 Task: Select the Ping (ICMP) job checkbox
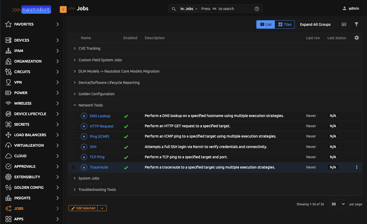click(x=74, y=136)
